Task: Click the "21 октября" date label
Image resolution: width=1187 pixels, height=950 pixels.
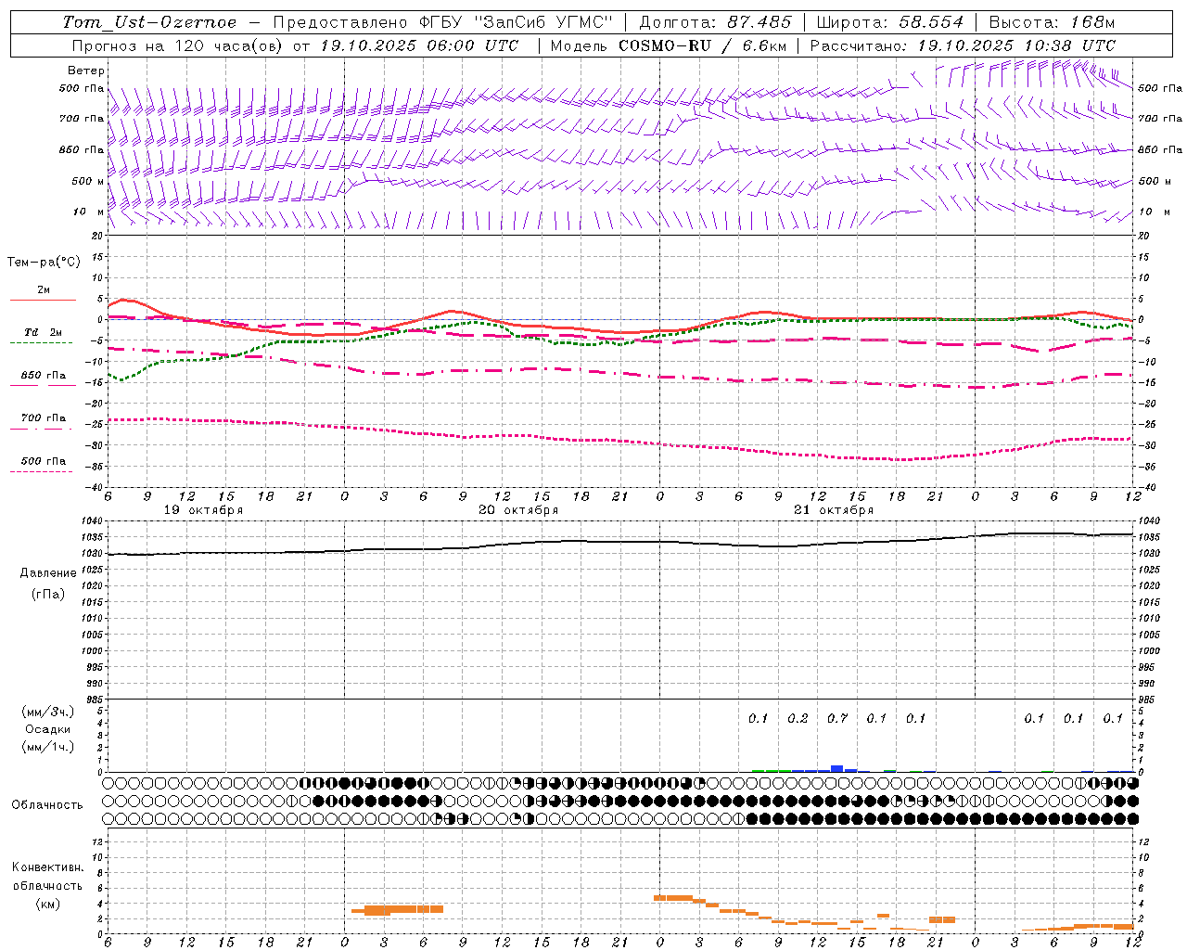Action: tap(834, 510)
